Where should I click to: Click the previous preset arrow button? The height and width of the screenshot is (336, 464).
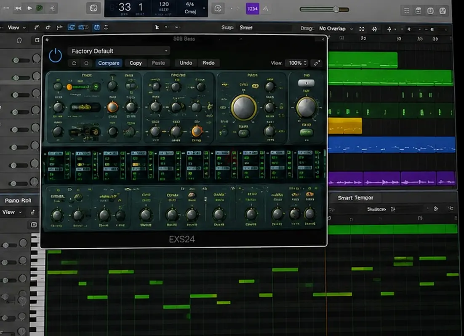click(x=74, y=63)
